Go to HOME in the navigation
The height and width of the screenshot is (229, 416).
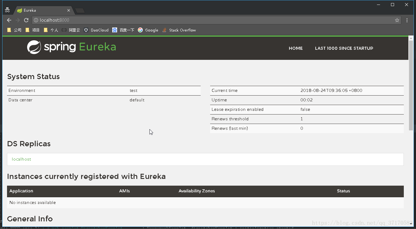pyautogui.click(x=296, y=48)
